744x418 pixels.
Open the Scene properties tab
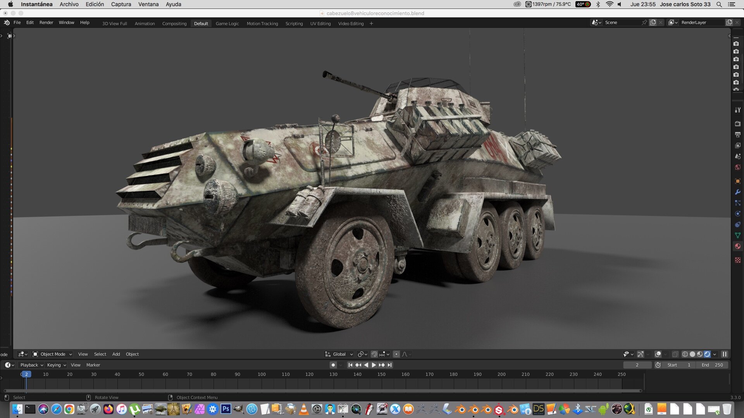pos(737,156)
